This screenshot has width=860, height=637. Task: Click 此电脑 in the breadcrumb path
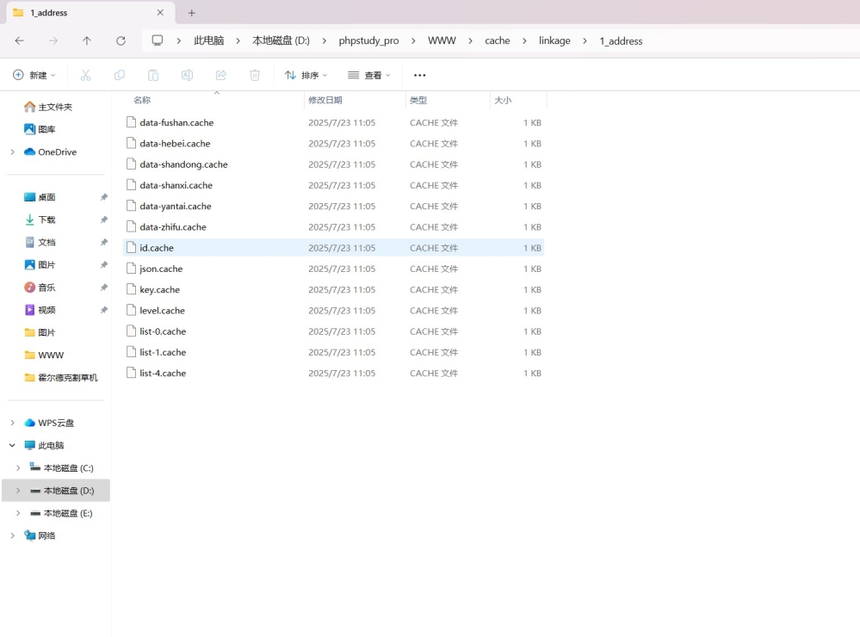[x=209, y=40]
